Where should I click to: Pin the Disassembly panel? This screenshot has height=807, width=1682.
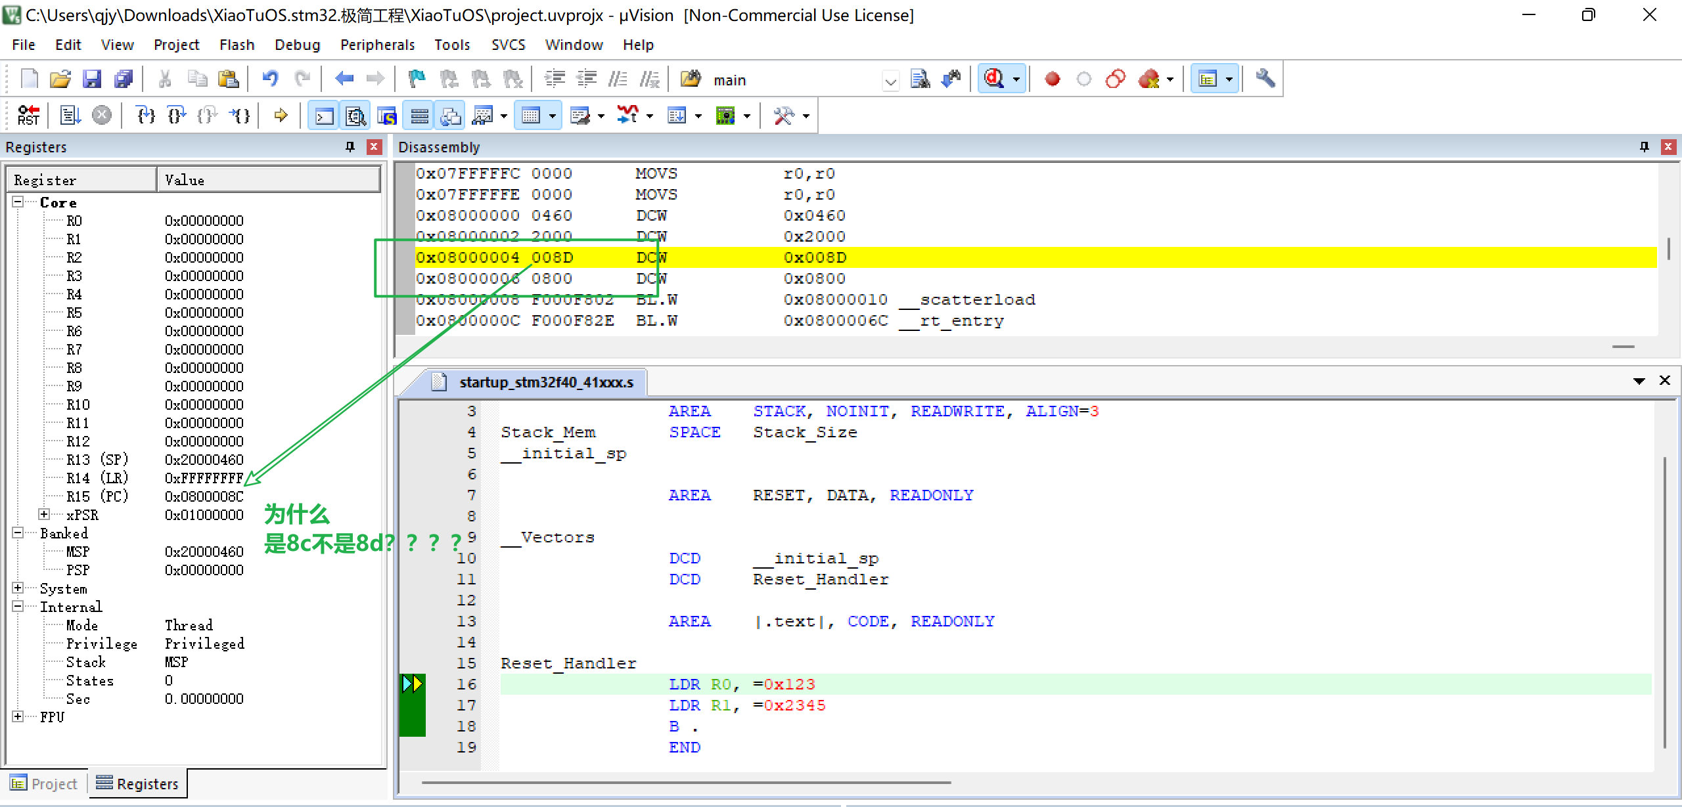coord(1645,146)
